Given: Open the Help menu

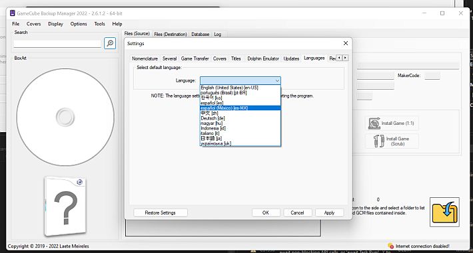Looking at the screenshot, I should click(x=117, y=24).
